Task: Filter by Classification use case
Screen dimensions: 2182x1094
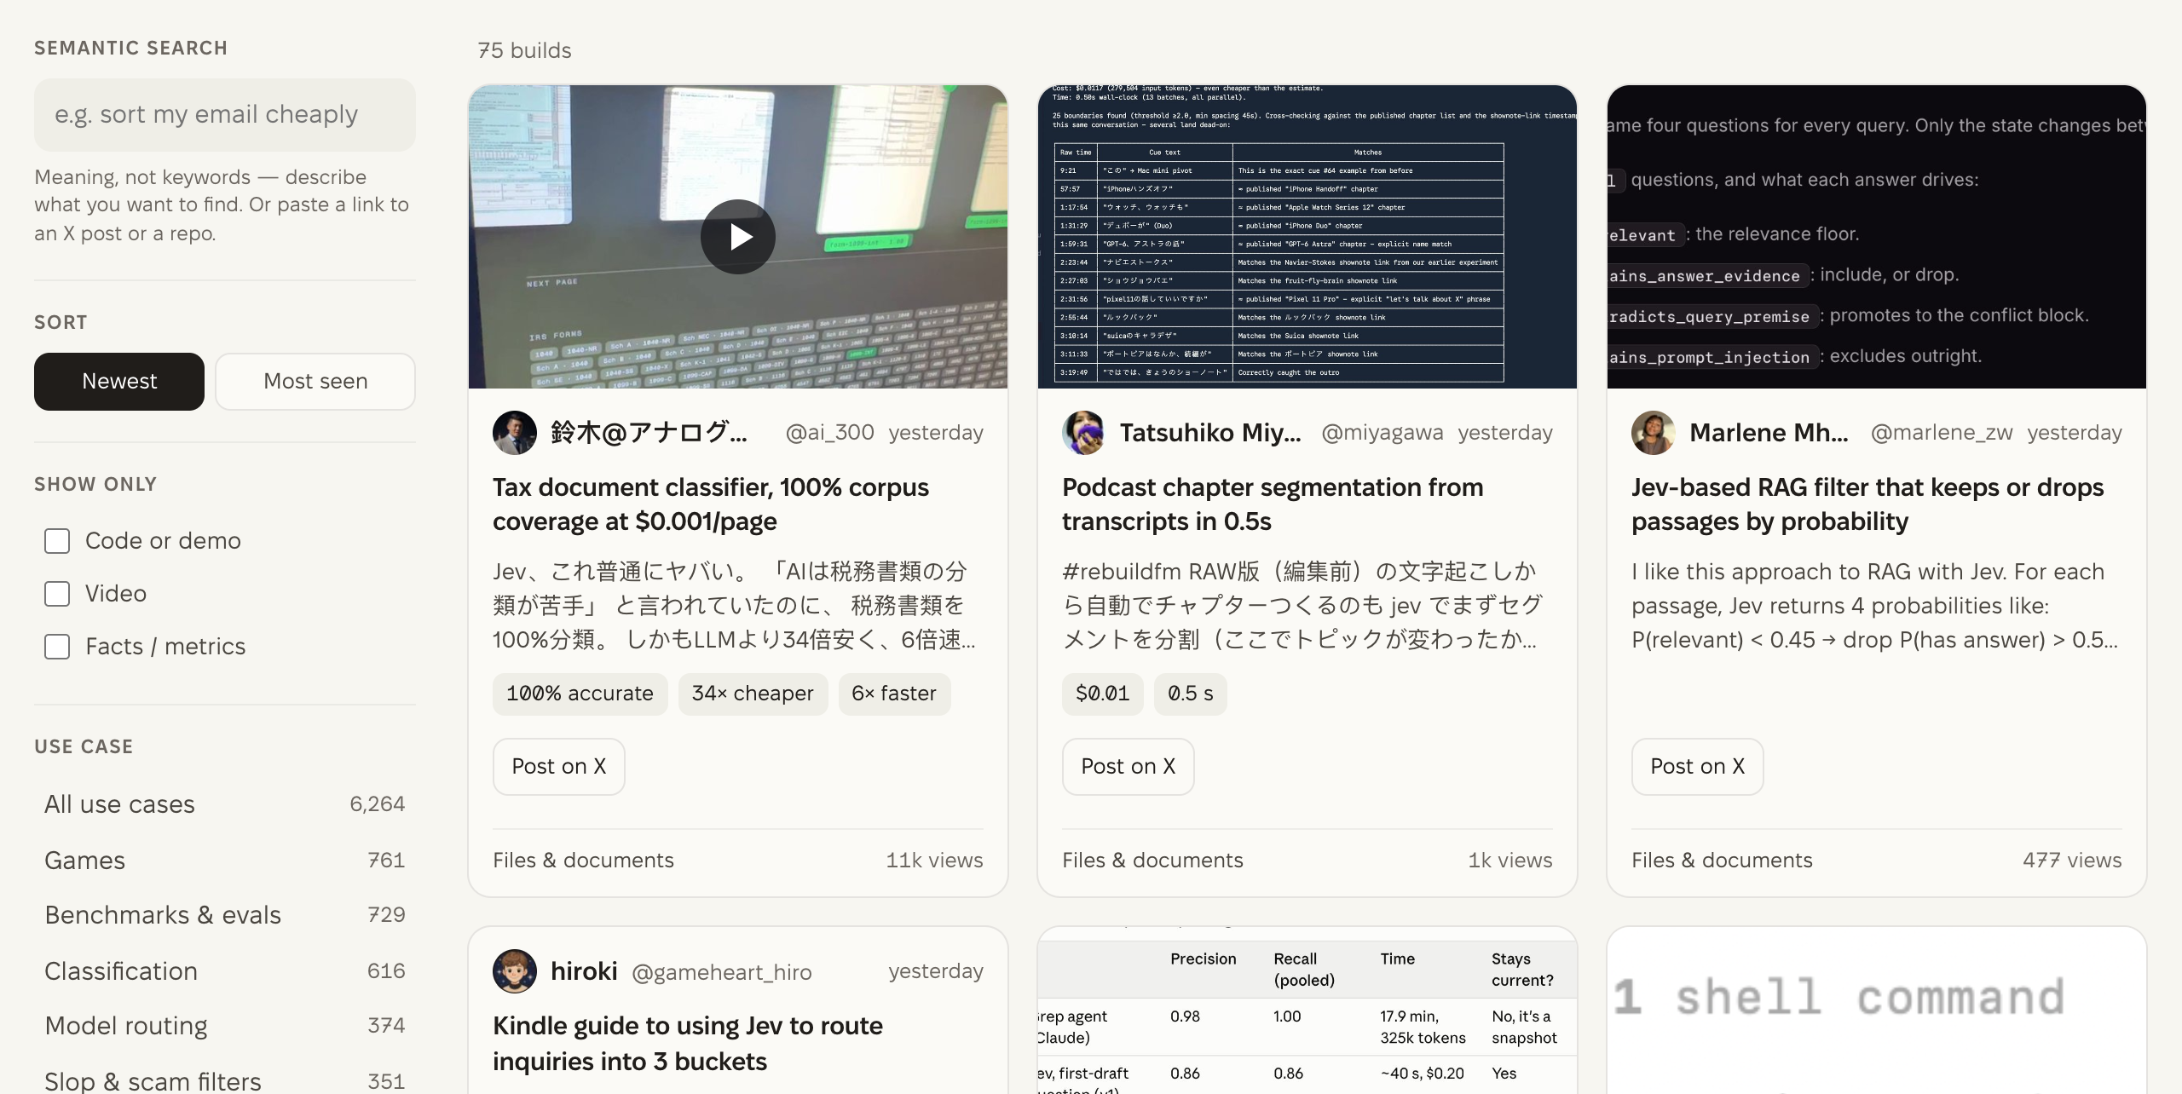Action: 225,971
